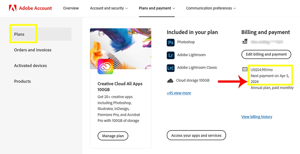300x154 pixels.
Task: Click the Lightroom Classic LrC icon
Action: click(170, 68)
